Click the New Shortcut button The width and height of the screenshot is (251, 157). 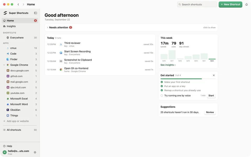point(231,4)
